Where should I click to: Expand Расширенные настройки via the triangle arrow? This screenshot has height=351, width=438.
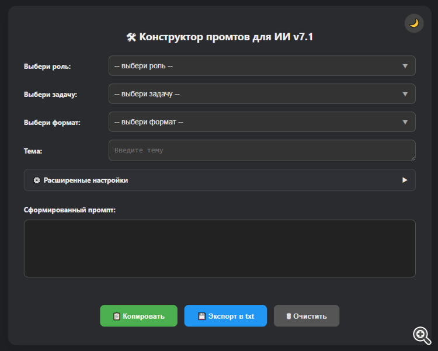(405, 180)
